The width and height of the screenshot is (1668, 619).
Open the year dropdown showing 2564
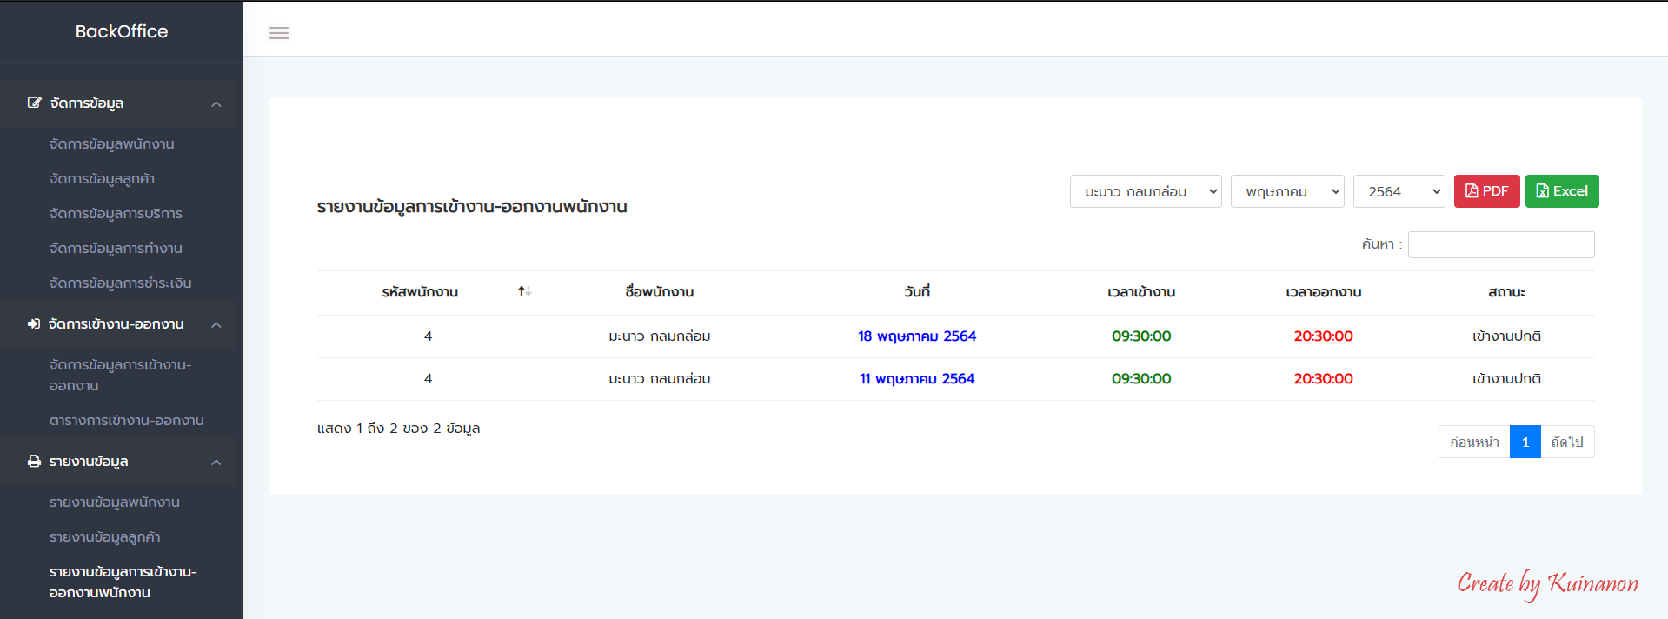coord(1398,191)
